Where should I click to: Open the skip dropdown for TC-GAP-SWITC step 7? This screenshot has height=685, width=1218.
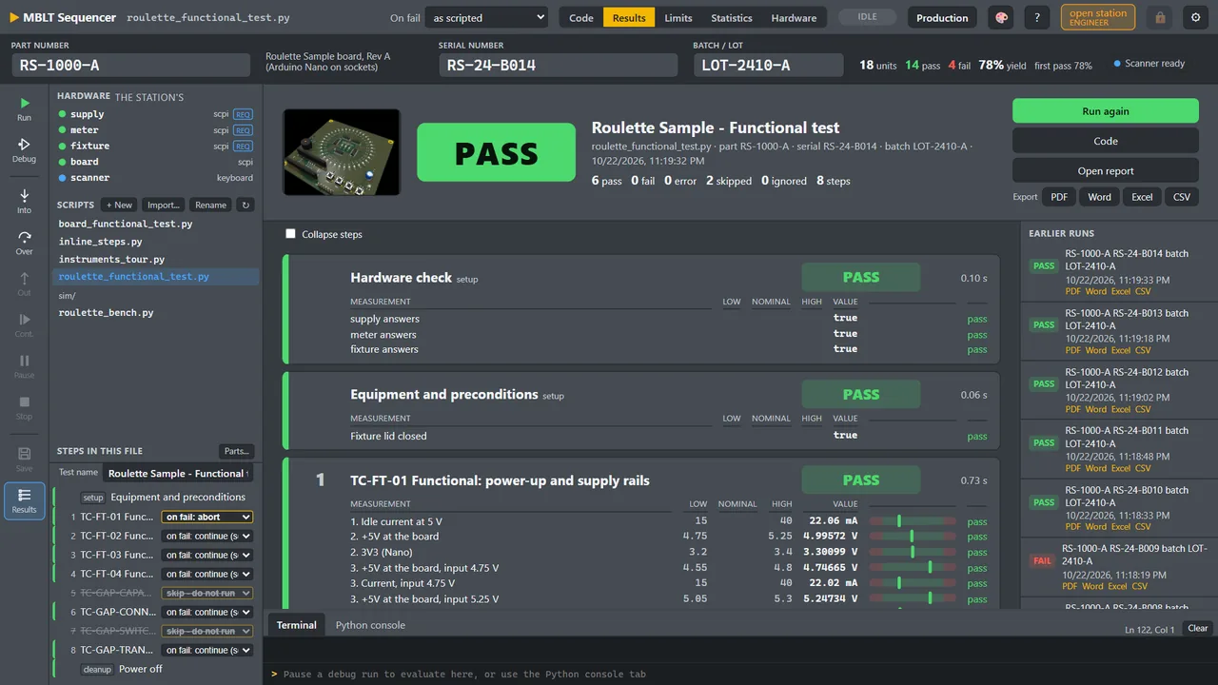206,631
